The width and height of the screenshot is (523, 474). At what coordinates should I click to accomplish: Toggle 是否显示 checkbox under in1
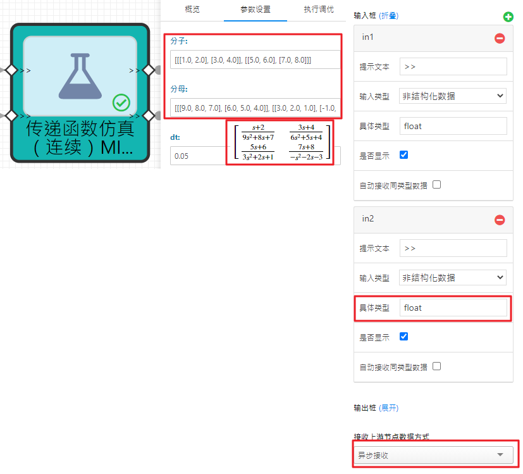[404, 155]
